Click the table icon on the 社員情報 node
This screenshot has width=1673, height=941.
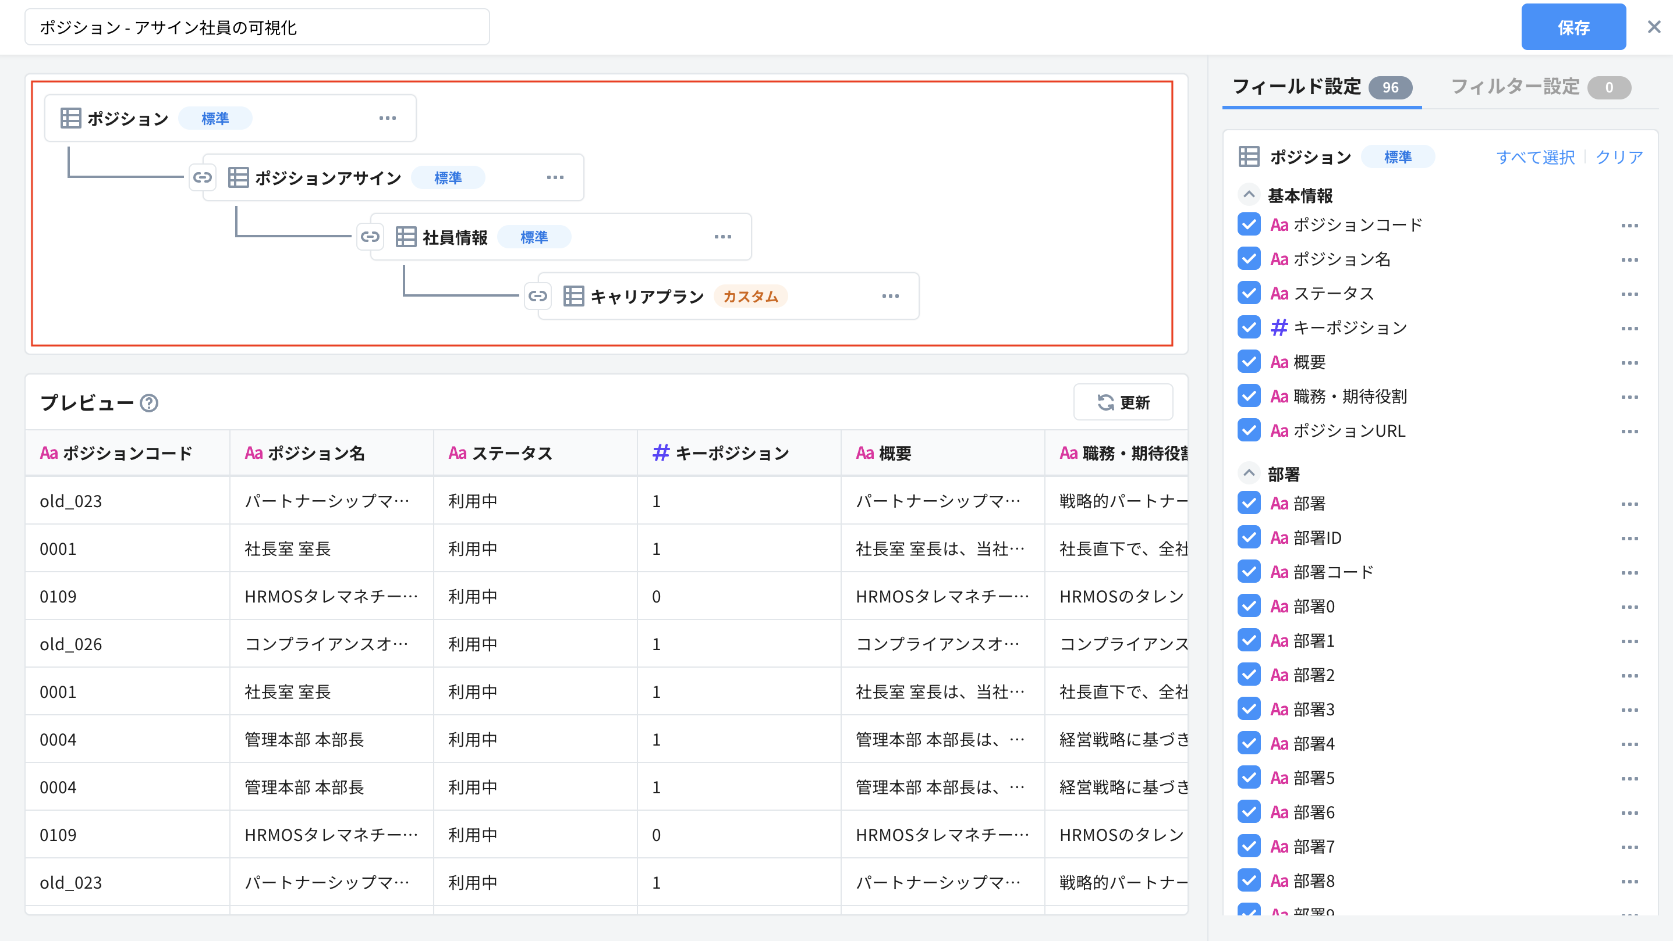406,237
